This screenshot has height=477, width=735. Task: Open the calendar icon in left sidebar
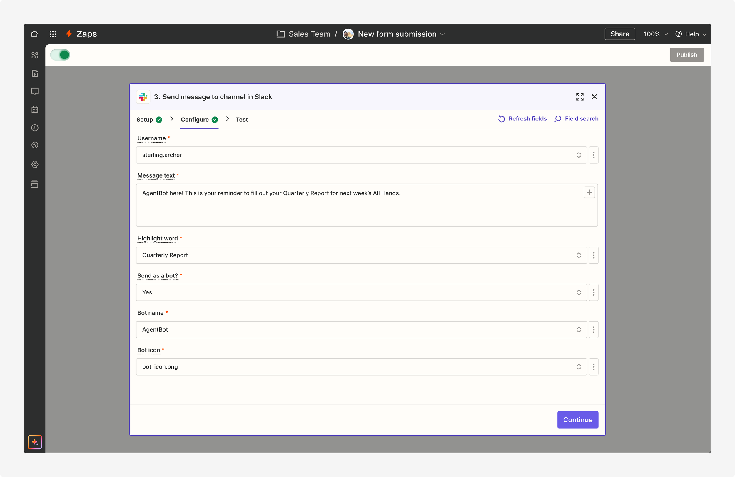point(35,110)
